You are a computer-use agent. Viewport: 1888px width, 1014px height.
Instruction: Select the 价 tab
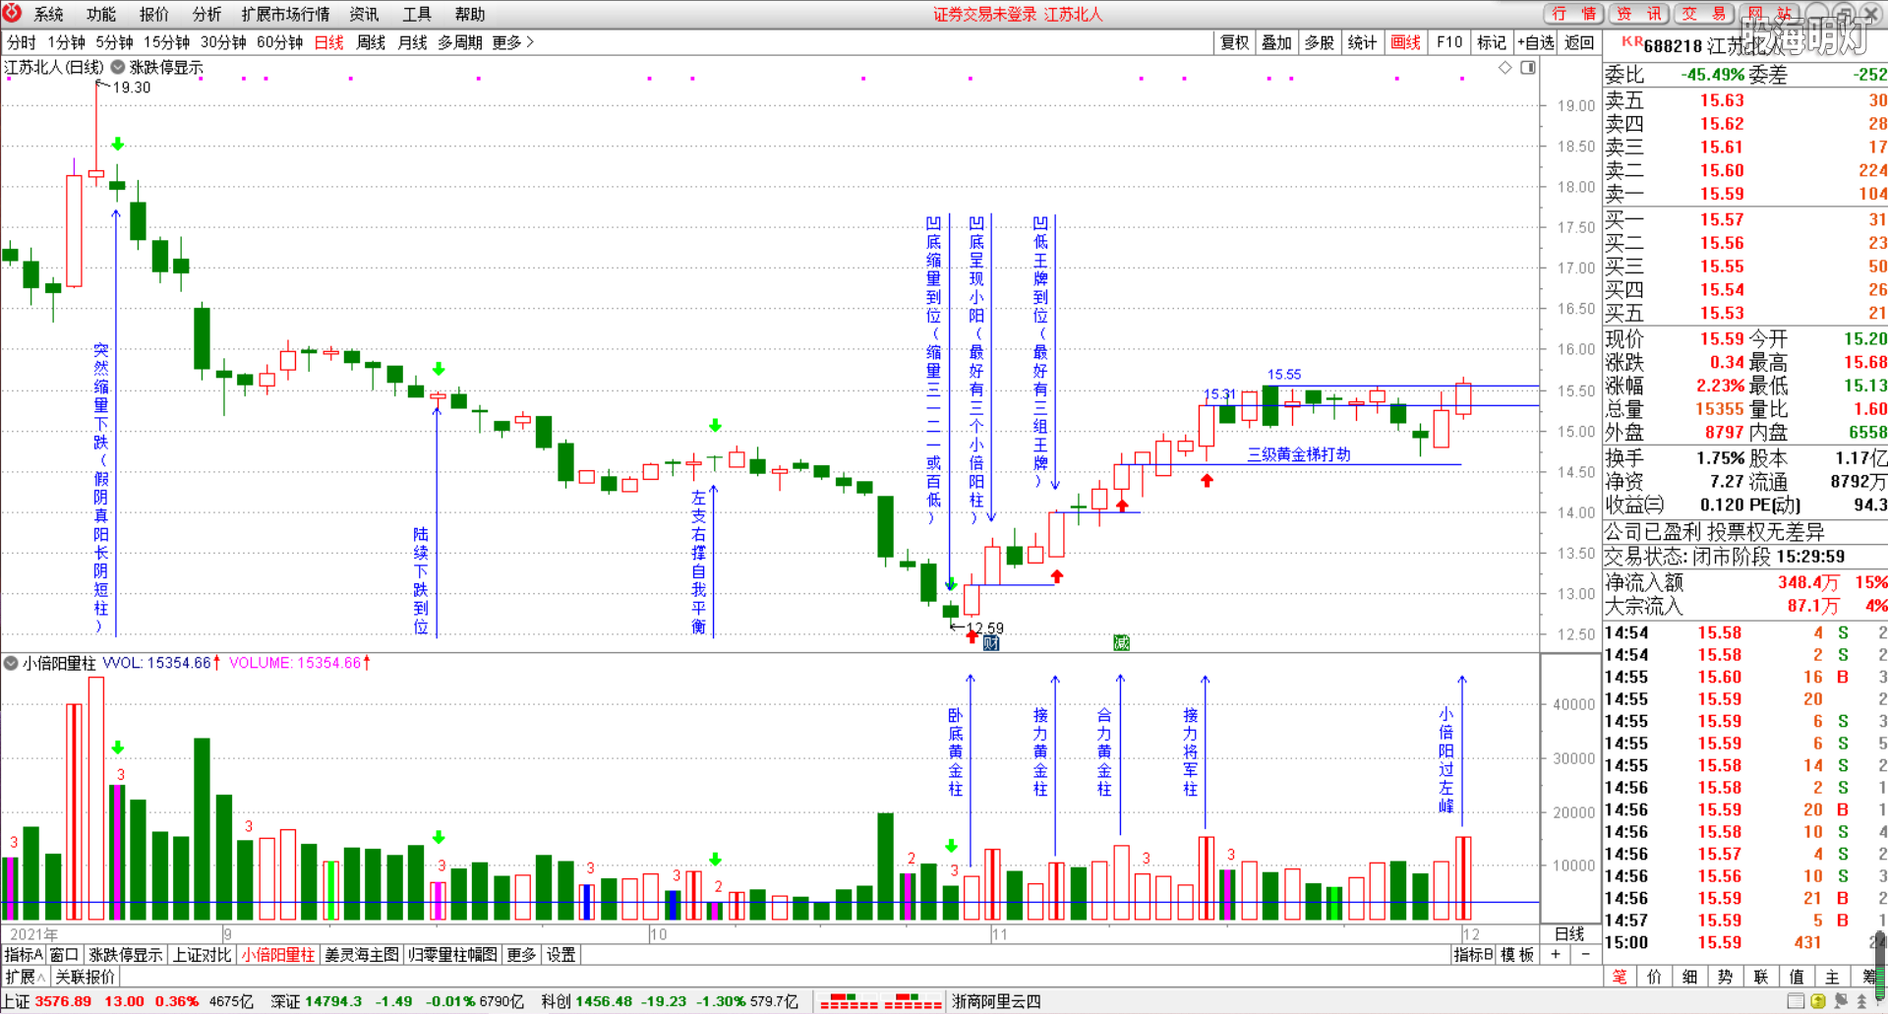(x=1655, y=976)
